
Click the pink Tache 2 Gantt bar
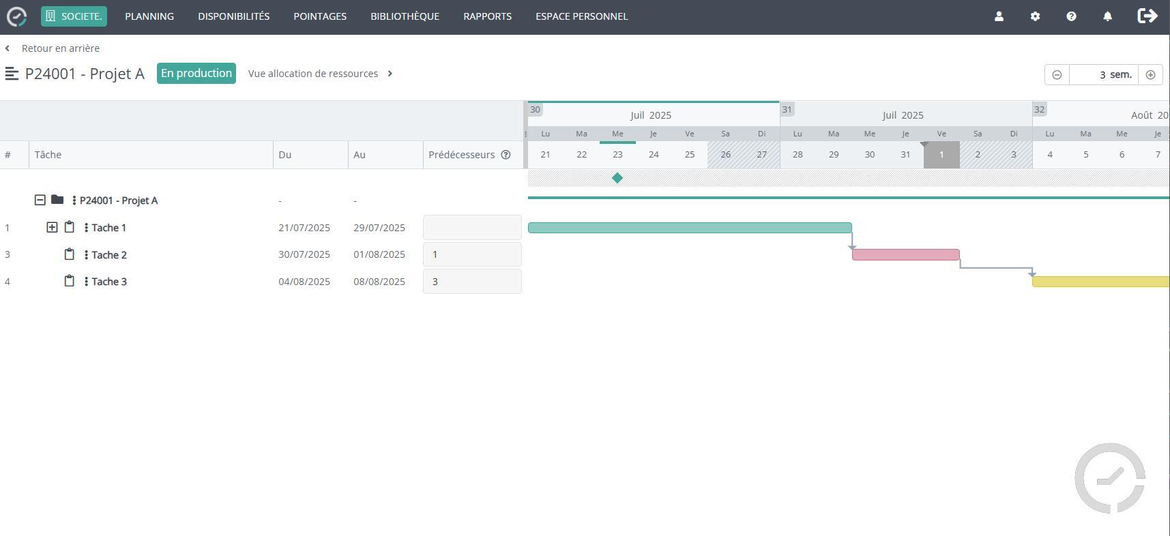click(x=905, y=255)
